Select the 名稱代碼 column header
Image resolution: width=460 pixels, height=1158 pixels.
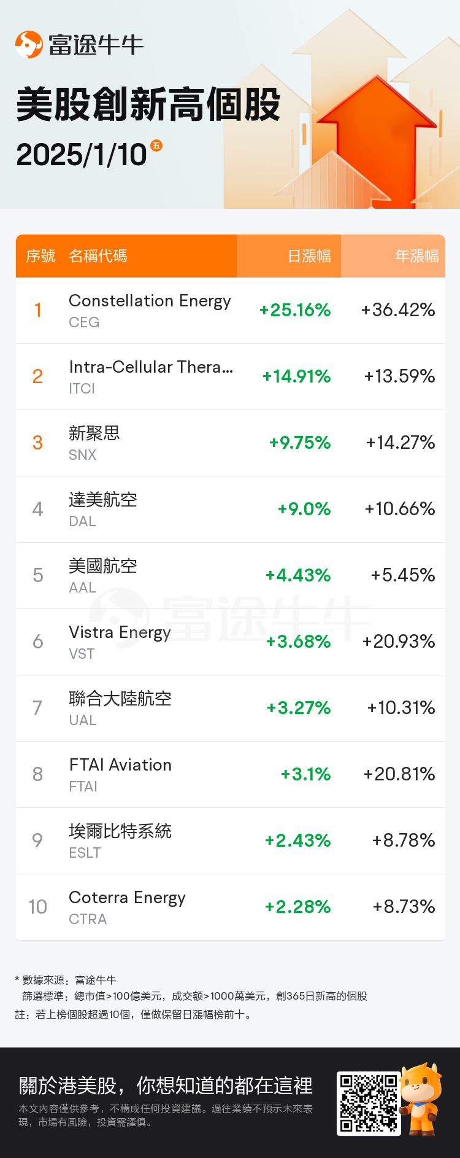(x=98, y=256)
